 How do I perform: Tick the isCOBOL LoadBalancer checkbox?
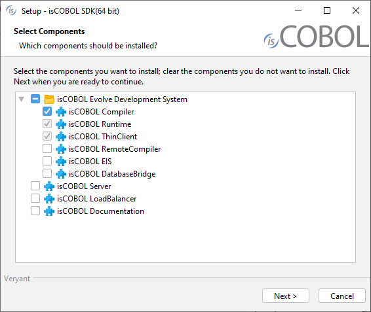click(x=35, y=198)
